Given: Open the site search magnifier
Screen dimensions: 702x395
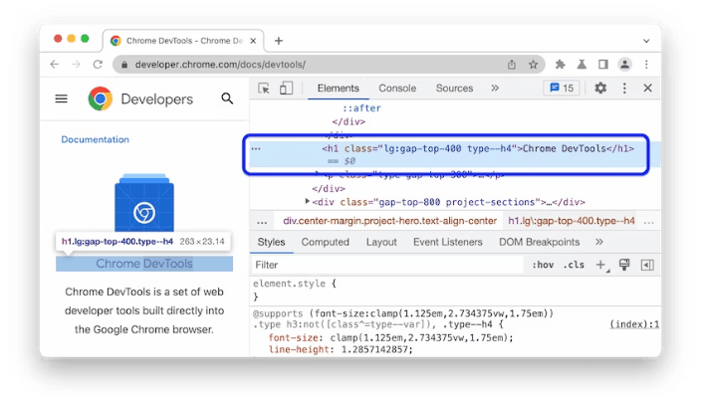Looking at the screenshot, I should click(227, 99).
